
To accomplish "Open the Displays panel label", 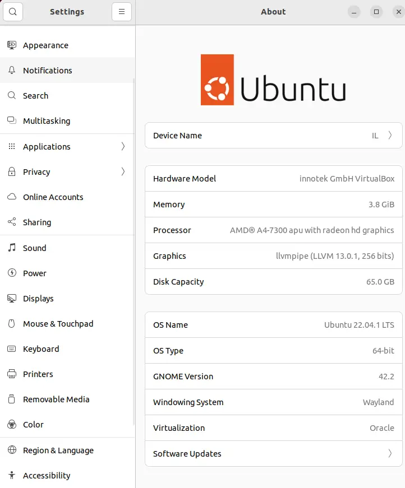I will (x=38, y=299).
